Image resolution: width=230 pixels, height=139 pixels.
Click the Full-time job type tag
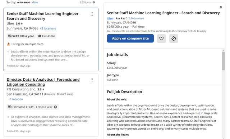[46, 36]
